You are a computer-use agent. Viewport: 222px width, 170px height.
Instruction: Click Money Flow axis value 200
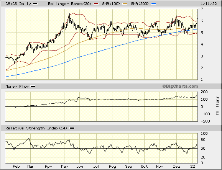tap(204, 92)
